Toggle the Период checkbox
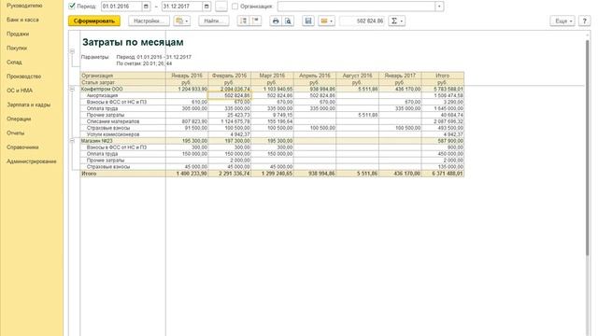This screenshot has height=336, width=598. click(x=72, y=6)
